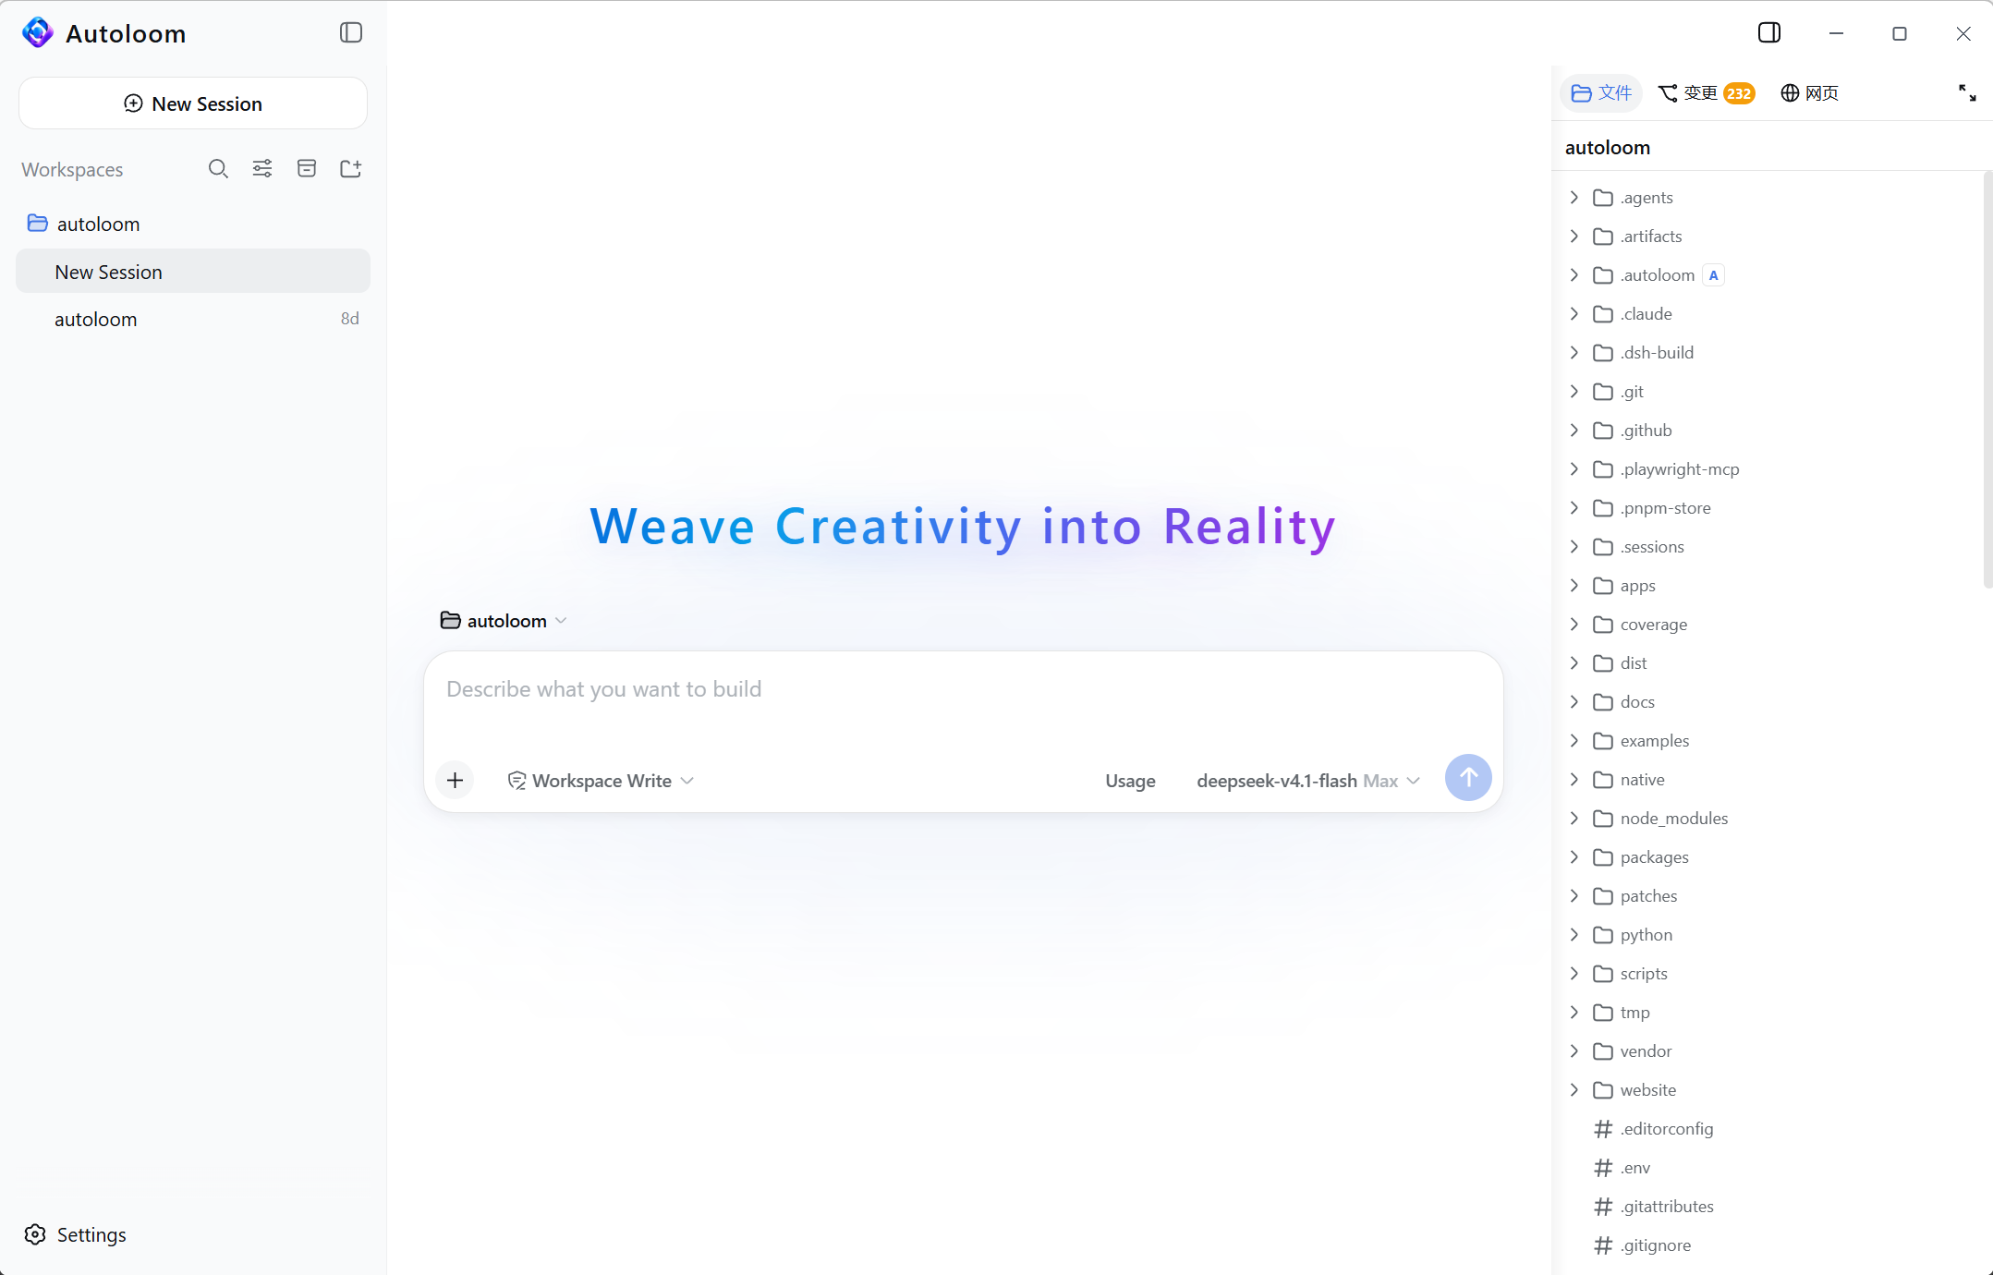Add new workspace folder icon
This screenshot has height=1275, width=1993.
(x=351, y=168)
